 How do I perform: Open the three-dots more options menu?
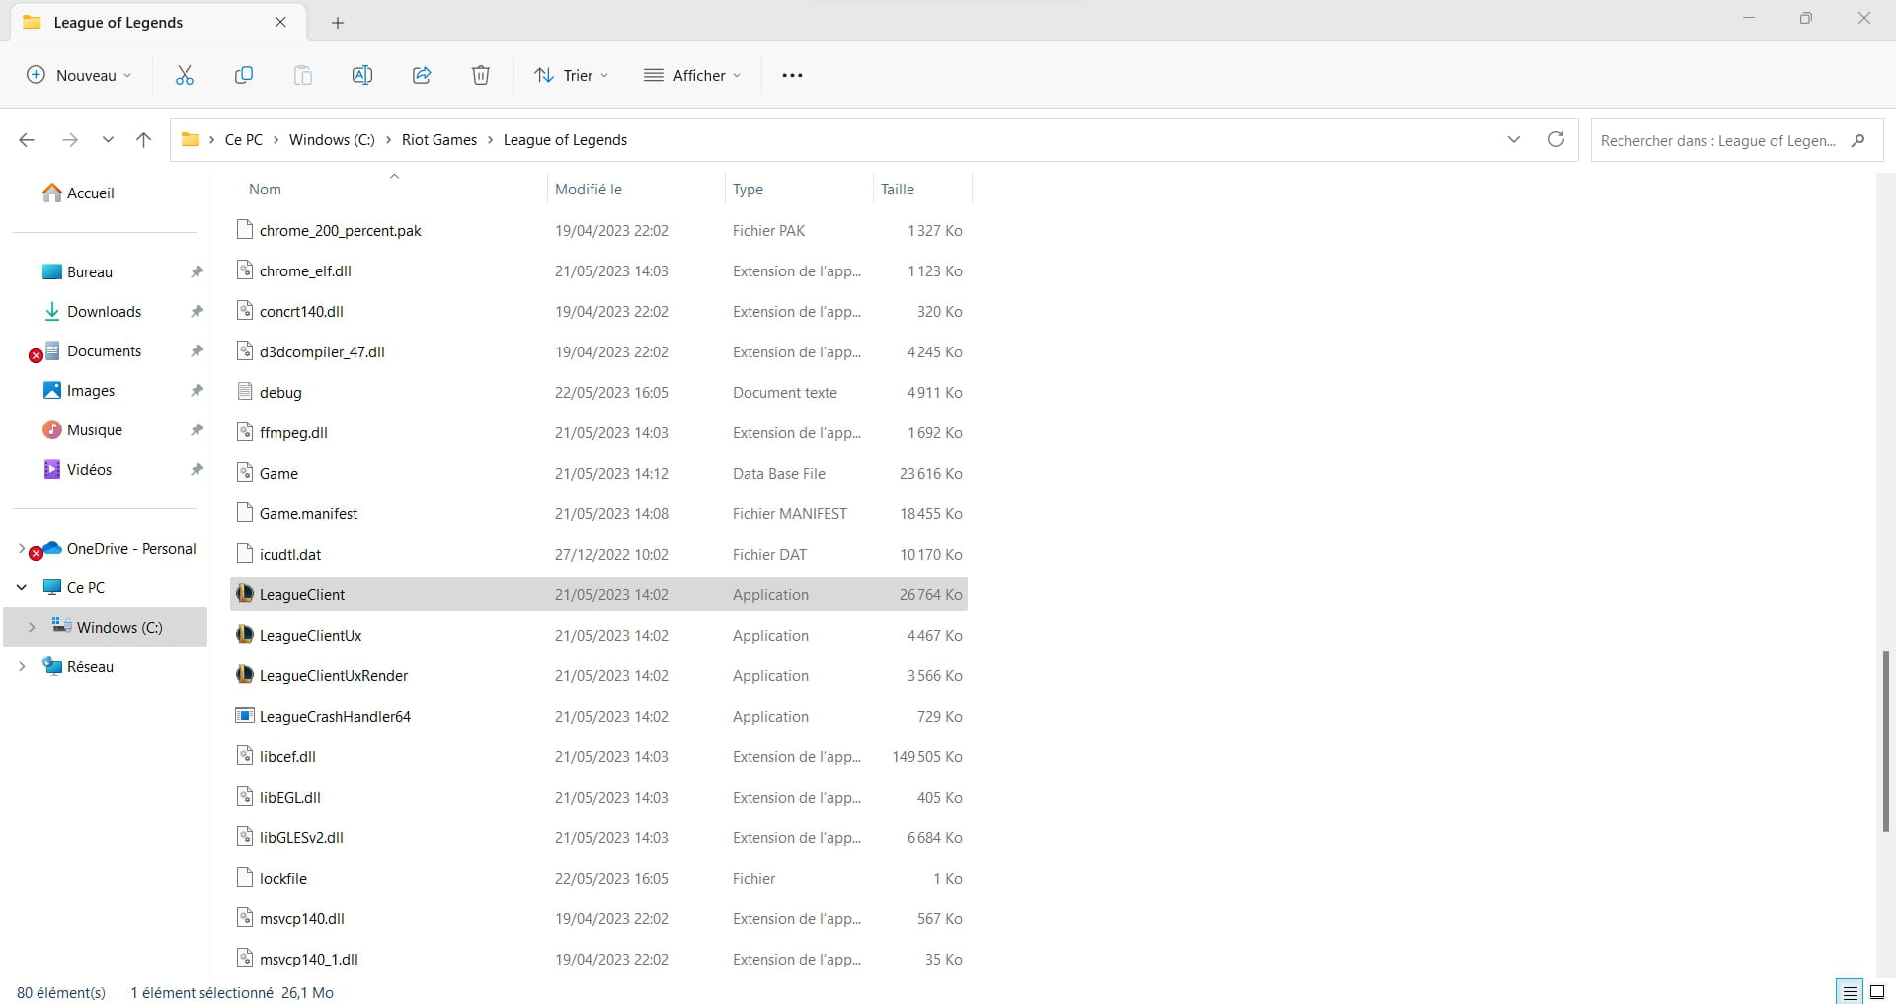pos(792,75)
